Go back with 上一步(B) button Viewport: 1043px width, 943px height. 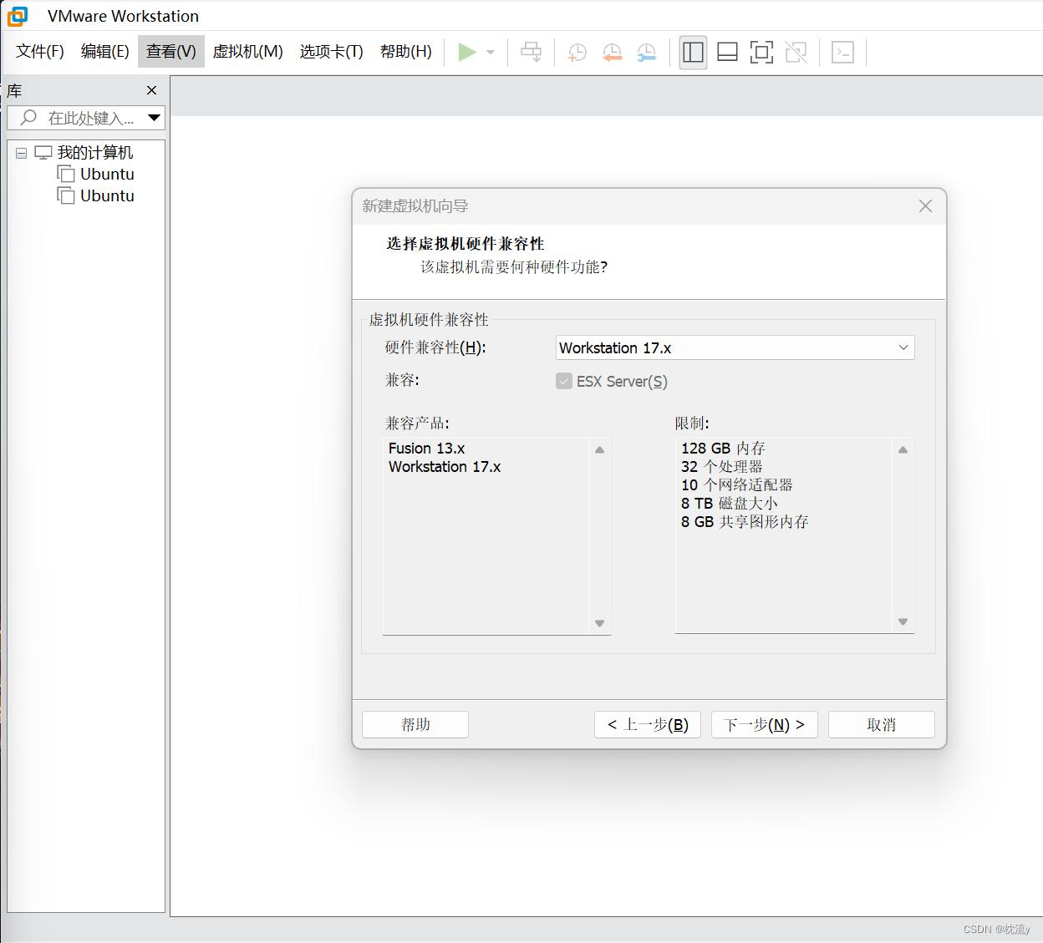tap(648, 724)
